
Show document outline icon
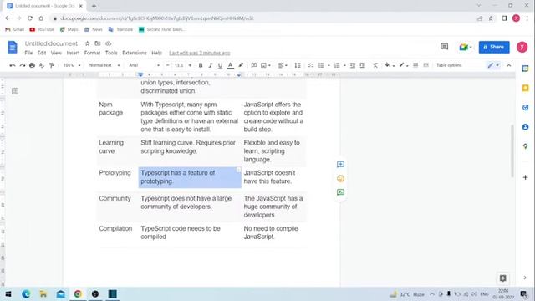pos(15,91)
